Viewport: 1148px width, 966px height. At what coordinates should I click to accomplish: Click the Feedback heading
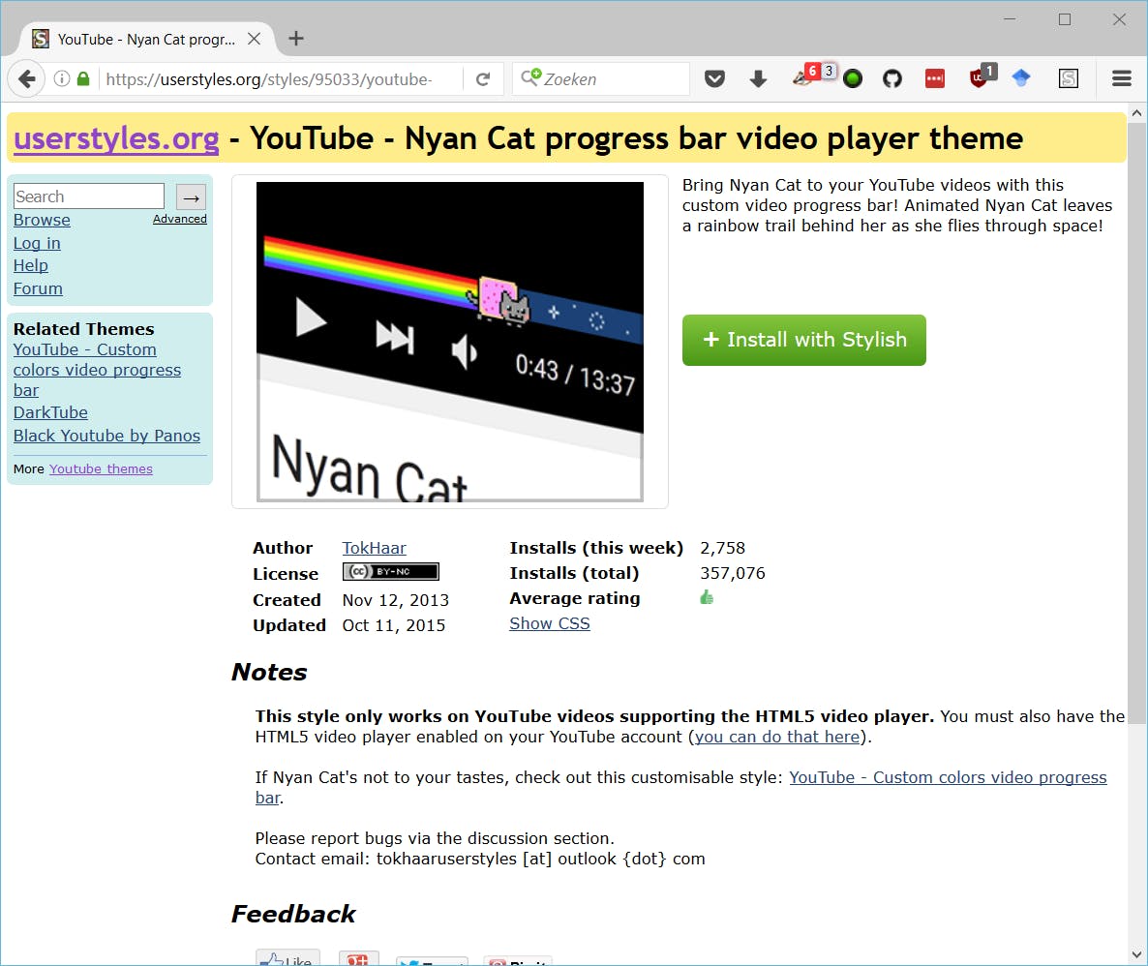pyautogui.click(x=293, y=914)
